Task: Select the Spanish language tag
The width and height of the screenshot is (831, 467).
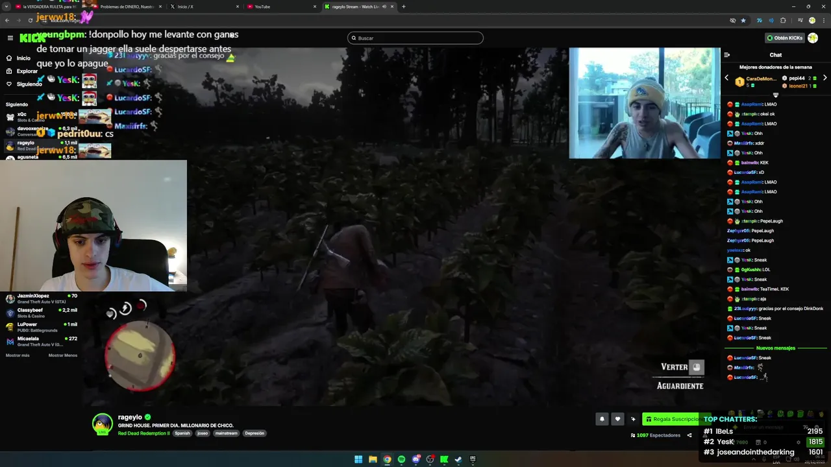Action: pyautogui.click(x=182, y=433)
